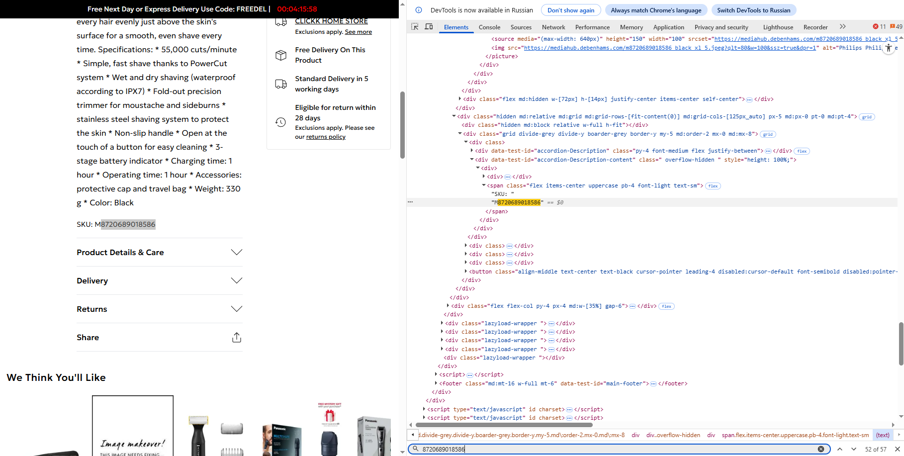This screenshot has width=904, height=456.
Task: Click the three-dot actions on selected node
Action: pos(410,202)
